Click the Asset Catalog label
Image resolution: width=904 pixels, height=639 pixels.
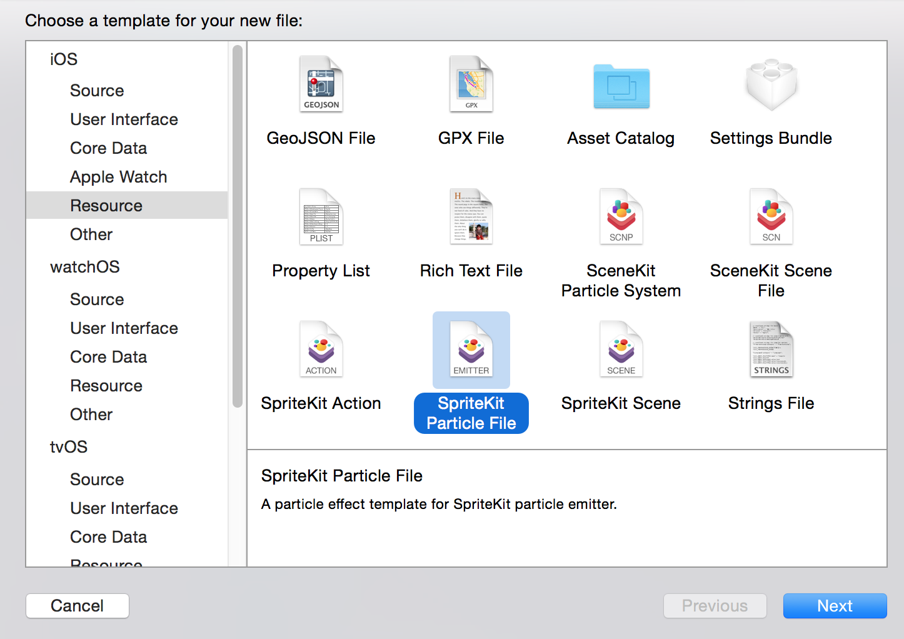(621, 138)
